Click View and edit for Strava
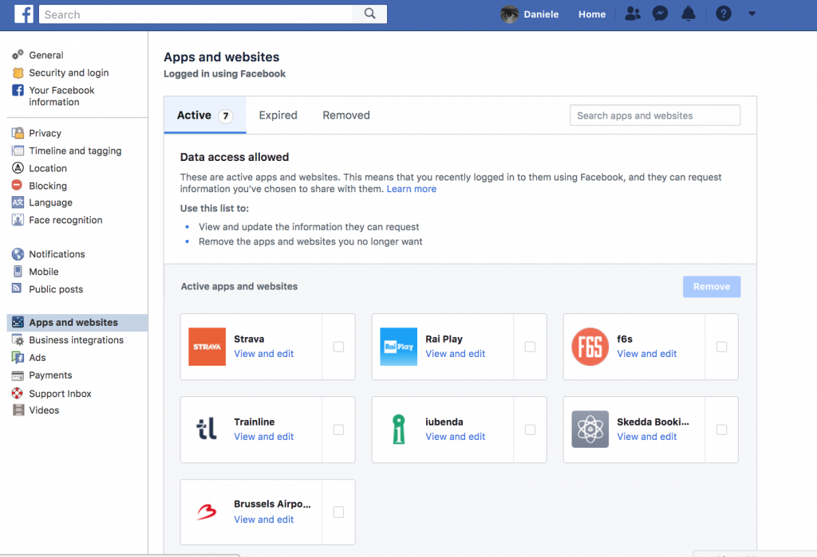This screenshot has height=557, width=817. pos(263,354)
